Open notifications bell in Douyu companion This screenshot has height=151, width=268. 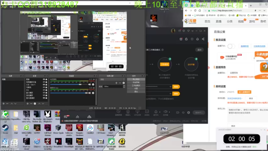pos(197,39)
